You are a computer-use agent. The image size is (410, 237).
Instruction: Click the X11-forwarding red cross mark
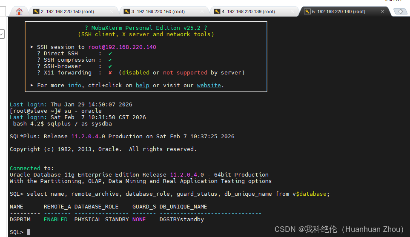[x=110, y=73]
